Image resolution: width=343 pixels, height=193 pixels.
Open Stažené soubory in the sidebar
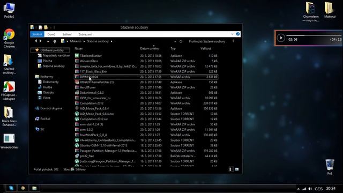51,66
